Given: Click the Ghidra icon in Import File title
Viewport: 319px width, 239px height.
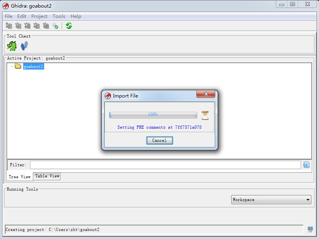Looking at the screenshot, I should [108, 96].
